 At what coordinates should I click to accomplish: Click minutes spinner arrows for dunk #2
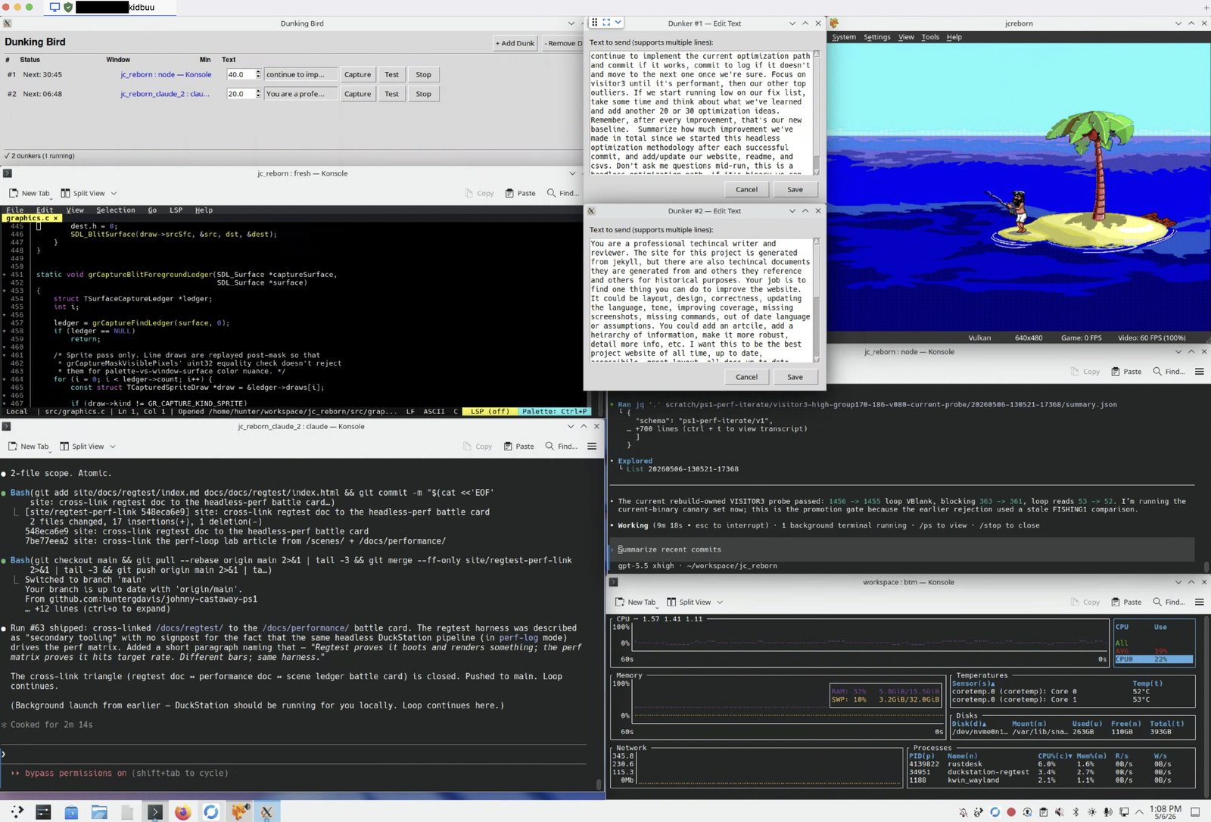pyautogui.click(x=258, y=94)
